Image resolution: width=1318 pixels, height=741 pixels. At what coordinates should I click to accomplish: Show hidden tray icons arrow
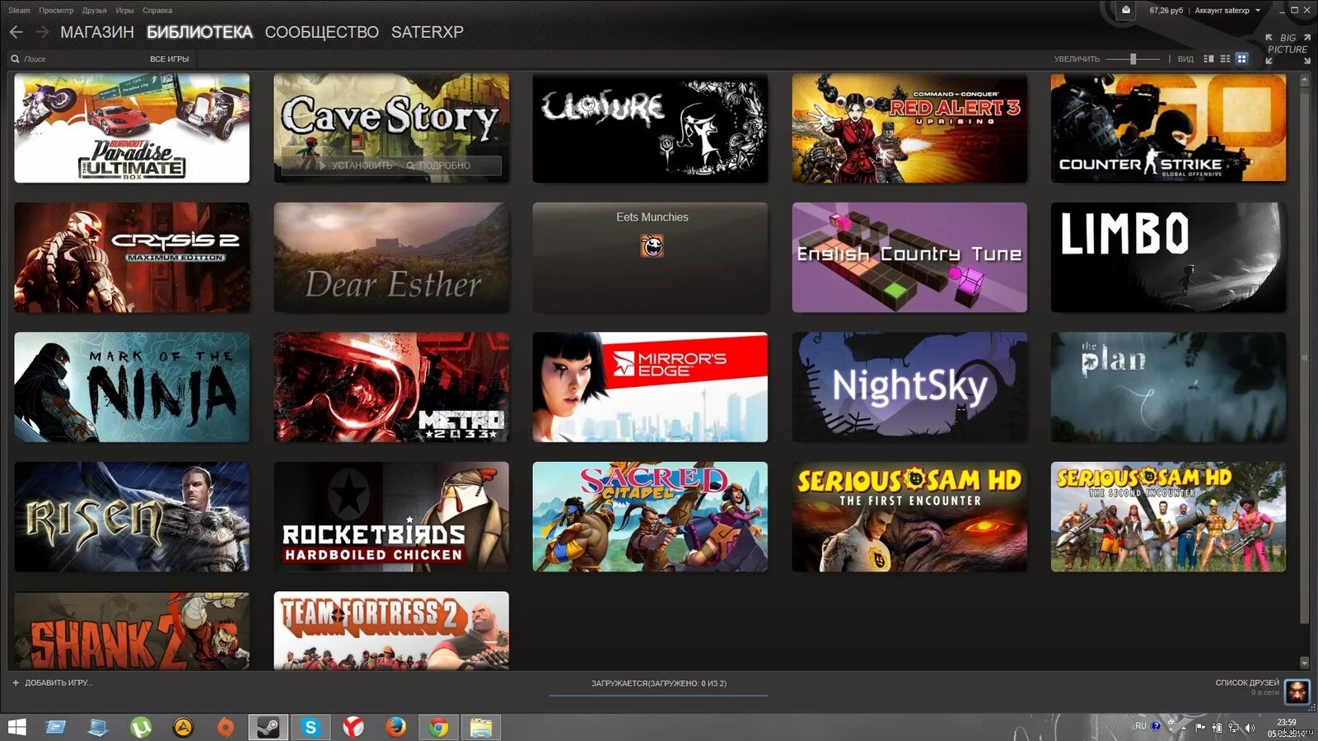(x=1184, y=728)
